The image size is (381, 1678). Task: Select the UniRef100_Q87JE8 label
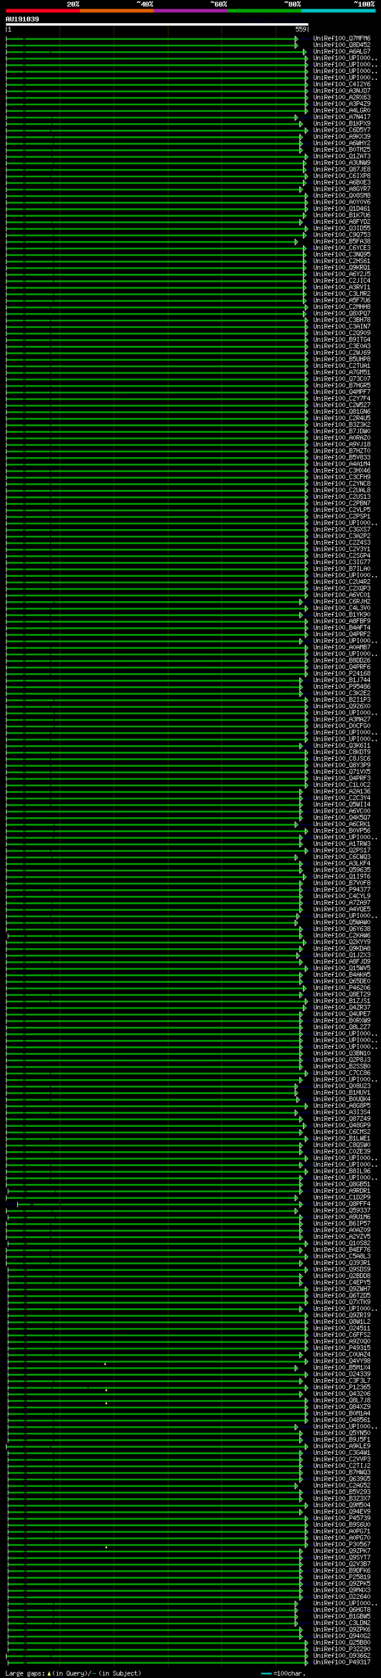coord(341,170)
